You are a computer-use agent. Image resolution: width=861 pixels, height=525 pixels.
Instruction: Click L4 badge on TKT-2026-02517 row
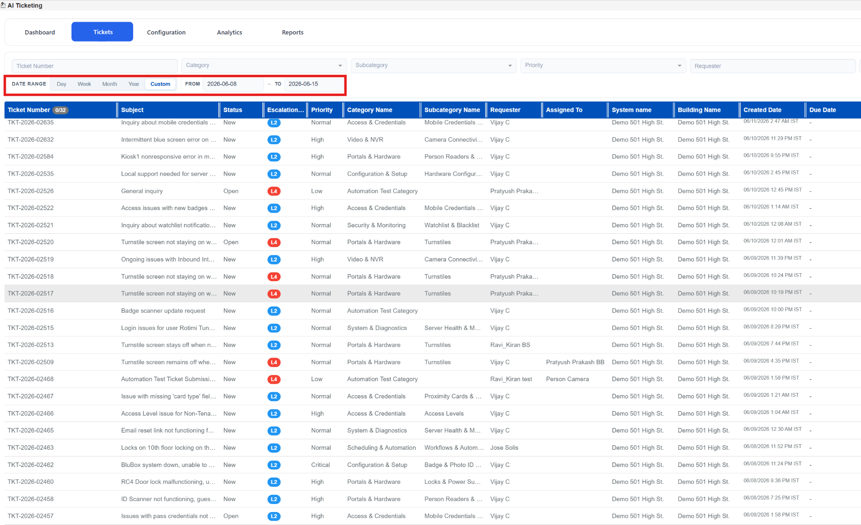(274, 294)
